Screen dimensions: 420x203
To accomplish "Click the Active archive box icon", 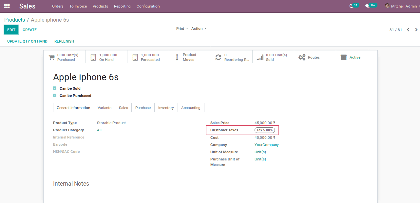I will pos(344,57).
